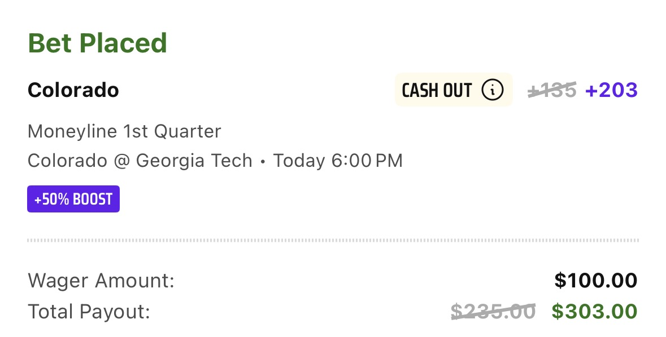This screenshot has height=337, width=666.
Task: Click the +50% BOOST badge
Action: (x=73, y=199)
